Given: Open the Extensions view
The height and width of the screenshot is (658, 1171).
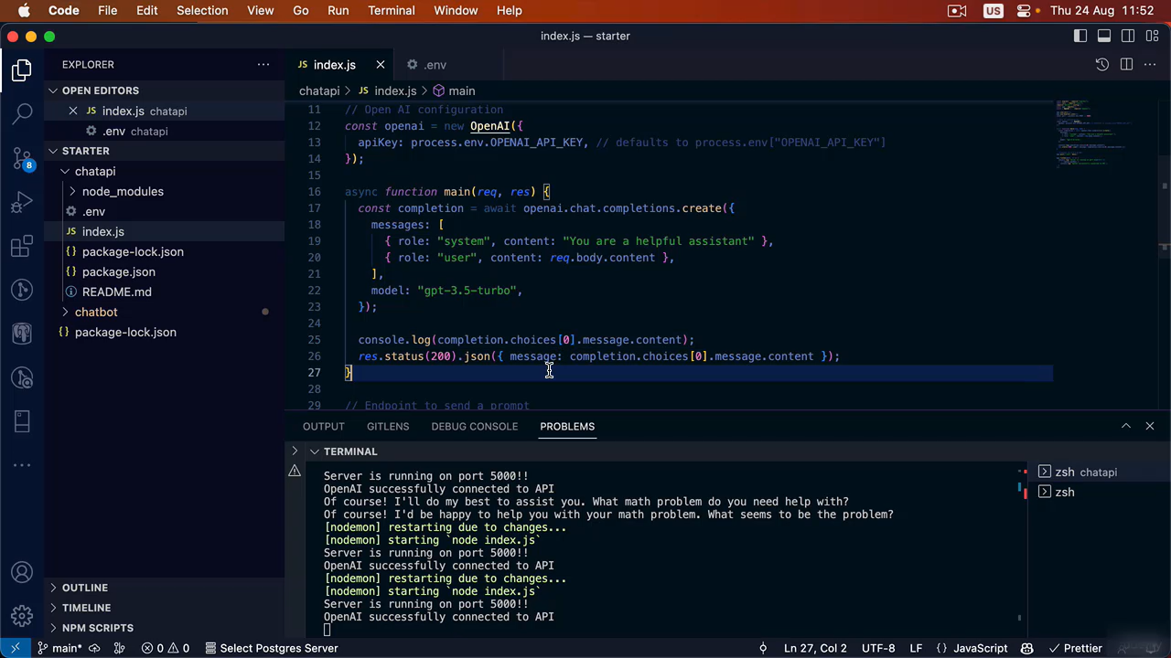Looking at the screenshot, I should [22, 247].
